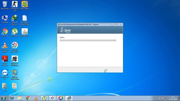Select the desktop shortcut with Apple logo
This screenshot has height=101, width=180.
pos(15,61)
